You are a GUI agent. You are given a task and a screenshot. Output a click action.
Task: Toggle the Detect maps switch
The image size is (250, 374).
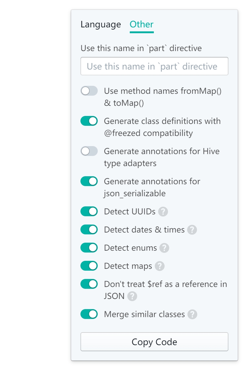[x=89, y=266]
